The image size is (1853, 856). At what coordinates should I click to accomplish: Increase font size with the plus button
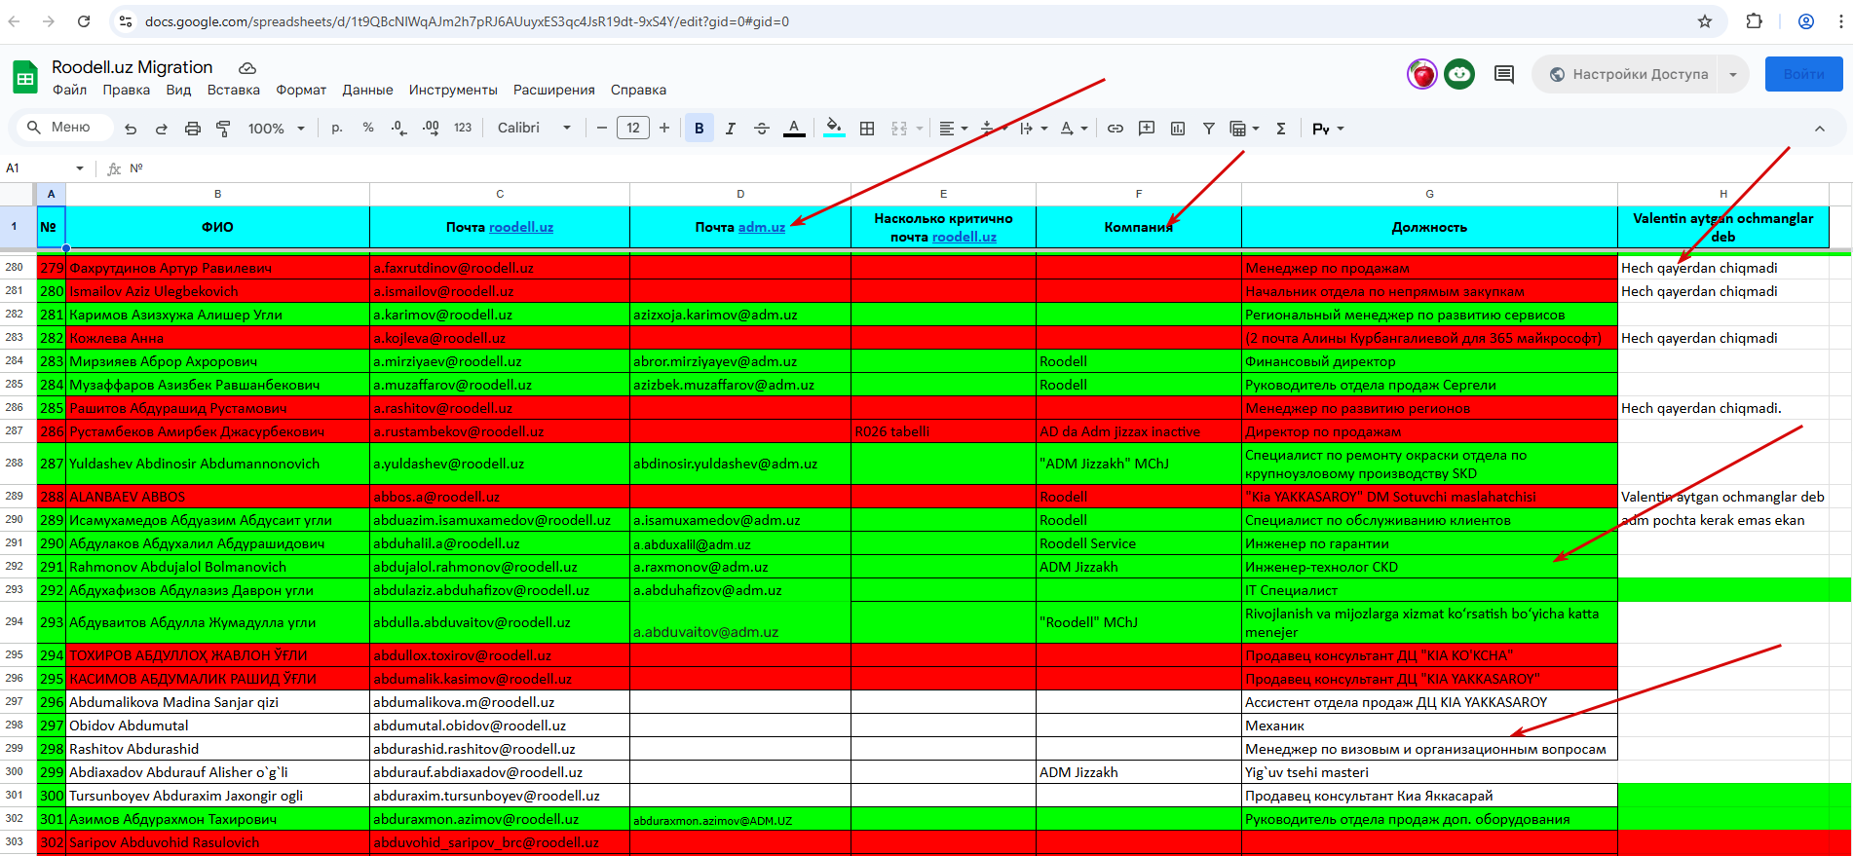(x=664, y=128)
